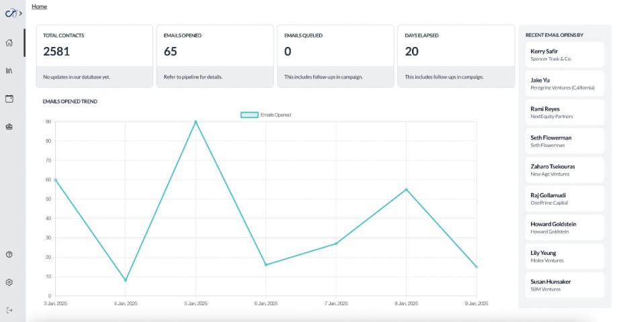Open the help question mark icon

click(x=9, y=254)
